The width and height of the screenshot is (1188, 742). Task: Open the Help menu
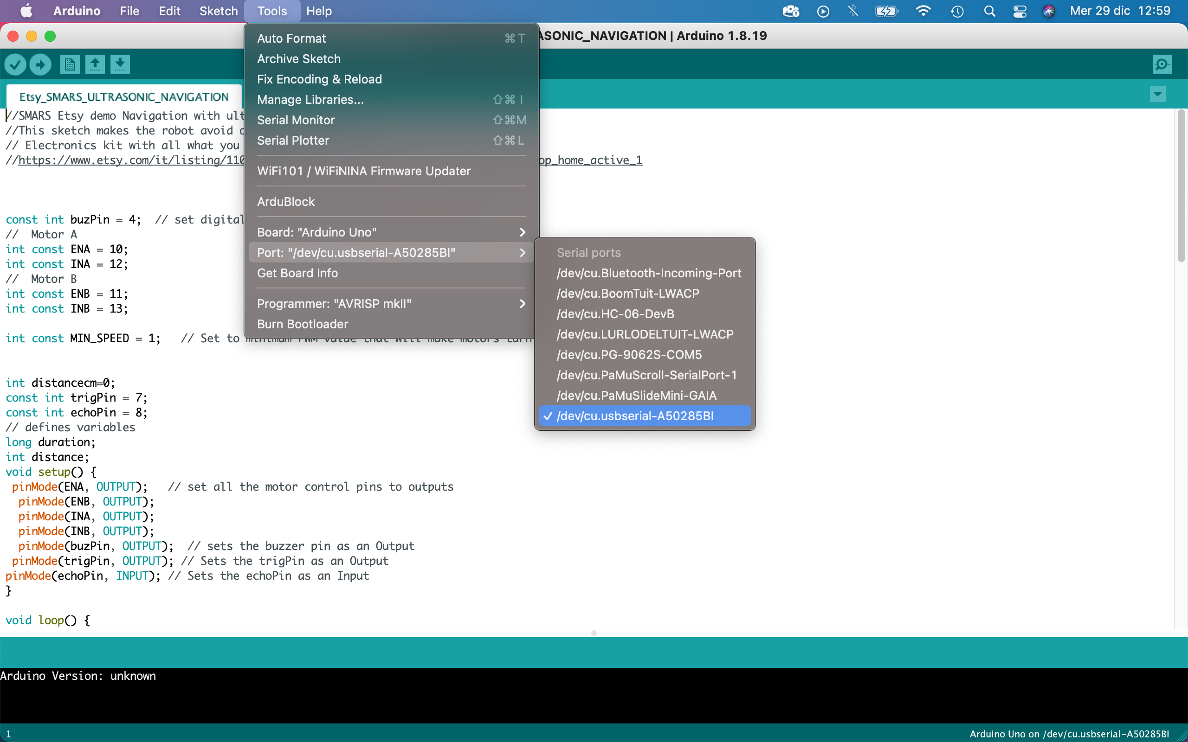click(x=319, y=11)
